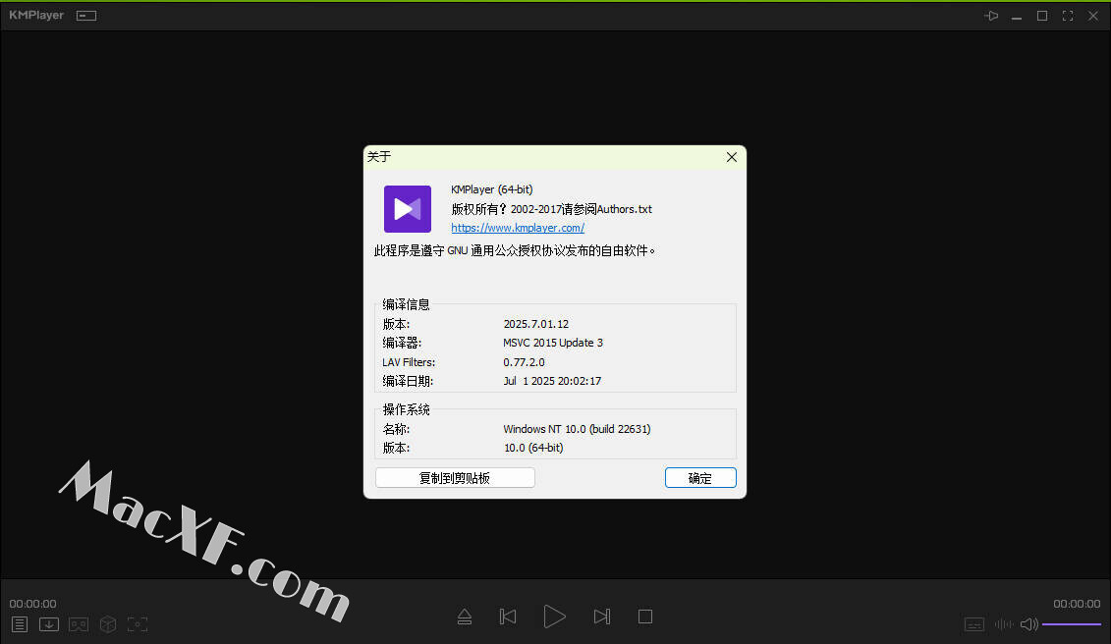Toggle the 3D cube icon

(x=108, y=624)
